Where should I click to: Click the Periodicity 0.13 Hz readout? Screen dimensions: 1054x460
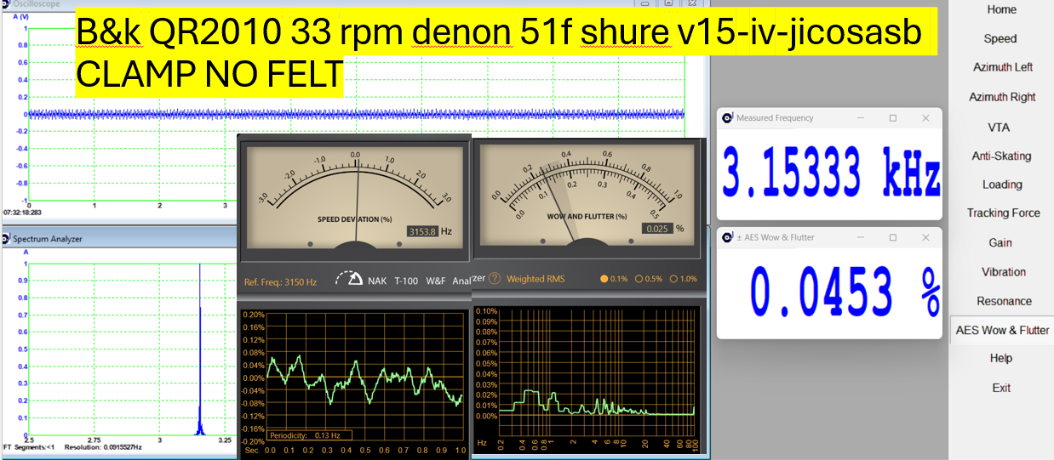click(x=310, y=435)
